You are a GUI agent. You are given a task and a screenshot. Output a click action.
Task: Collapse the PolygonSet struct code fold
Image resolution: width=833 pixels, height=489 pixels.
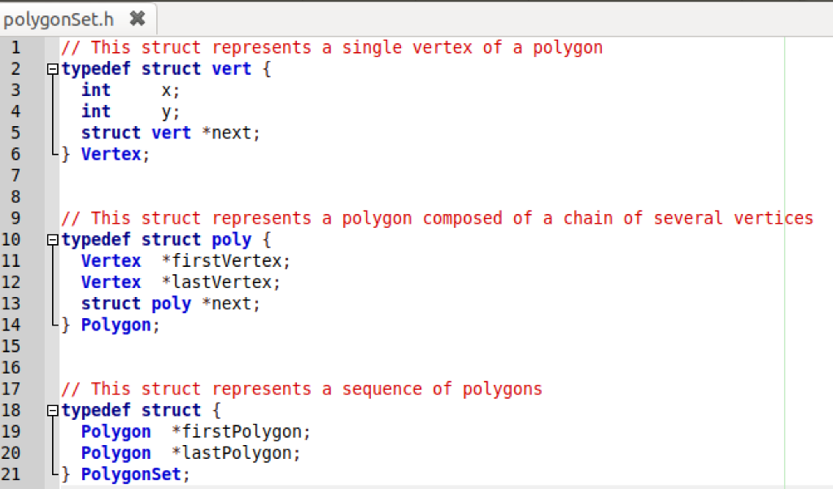[x=51, y=410]
